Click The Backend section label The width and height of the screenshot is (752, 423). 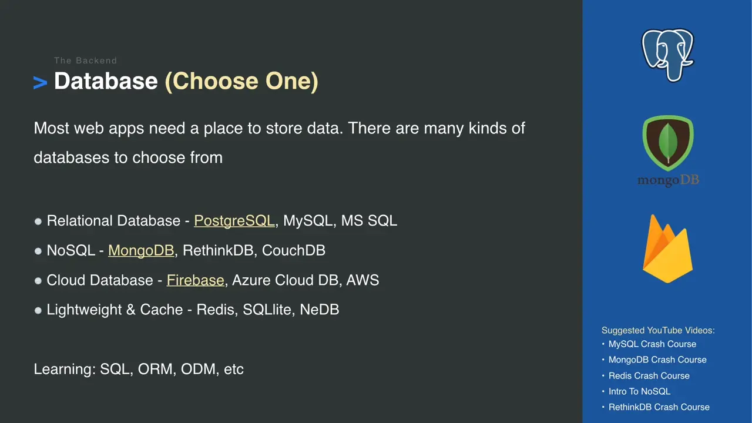tap(85, 61)
